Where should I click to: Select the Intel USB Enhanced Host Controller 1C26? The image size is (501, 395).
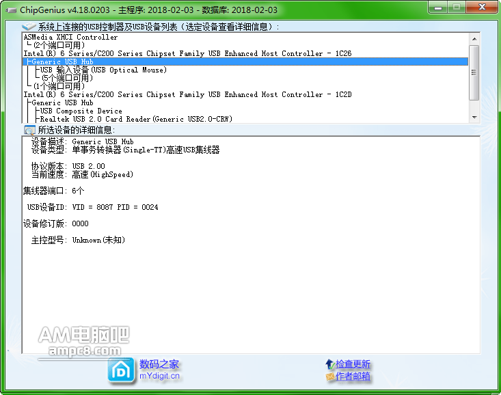click(187, 53)
